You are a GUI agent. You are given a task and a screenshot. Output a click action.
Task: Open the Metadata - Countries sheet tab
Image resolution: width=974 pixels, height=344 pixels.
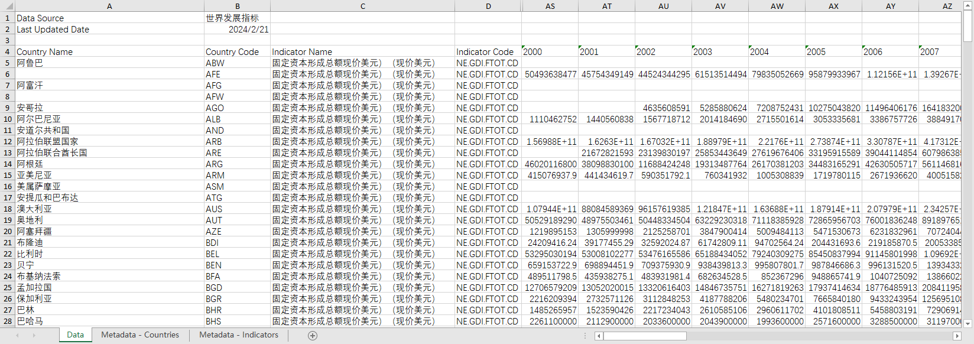coord(140,335)
